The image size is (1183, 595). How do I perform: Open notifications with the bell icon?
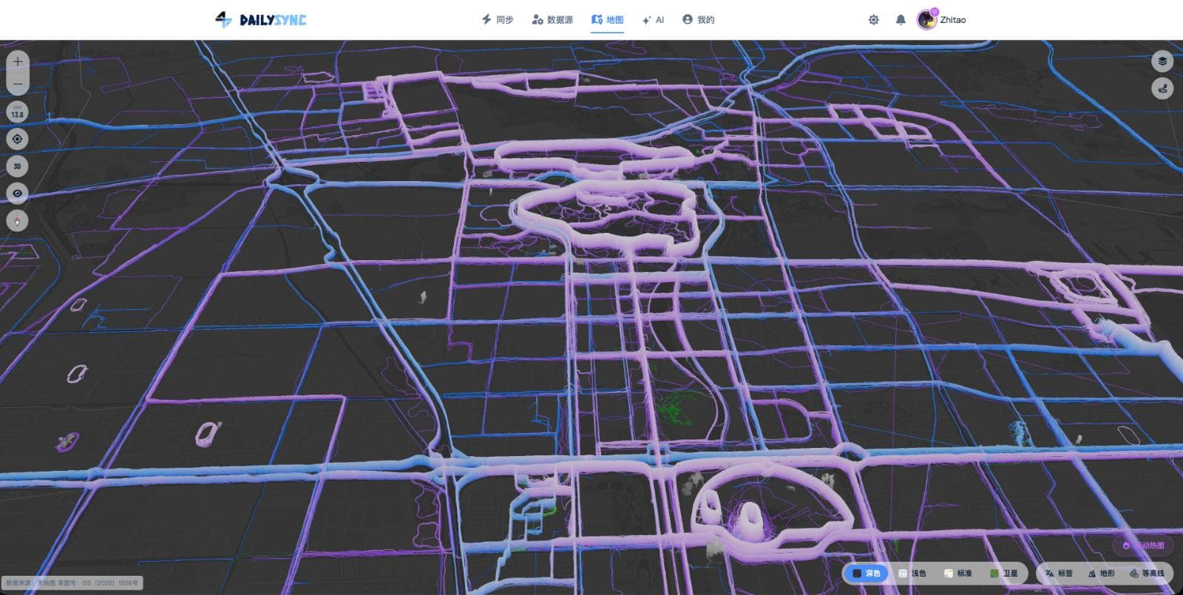click(x=901, y=20)
